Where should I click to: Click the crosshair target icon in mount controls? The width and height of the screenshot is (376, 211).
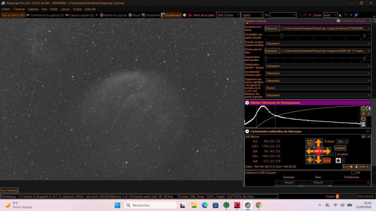tap(310, 160)
